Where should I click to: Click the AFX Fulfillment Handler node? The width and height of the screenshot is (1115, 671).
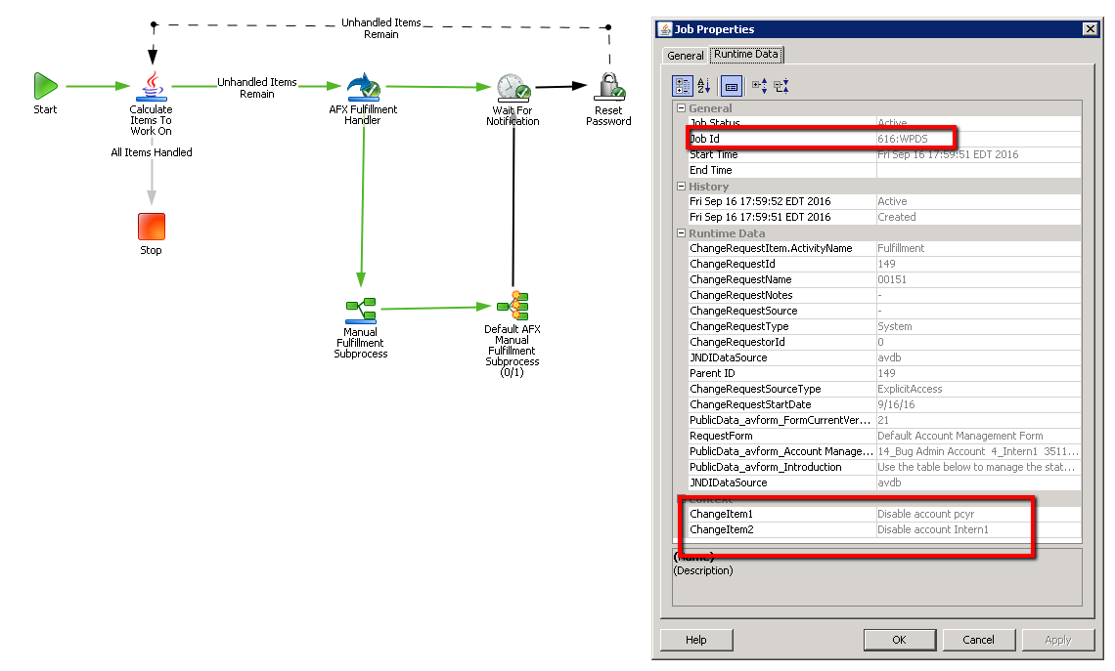pyautogui.click(x=362, y=86)
